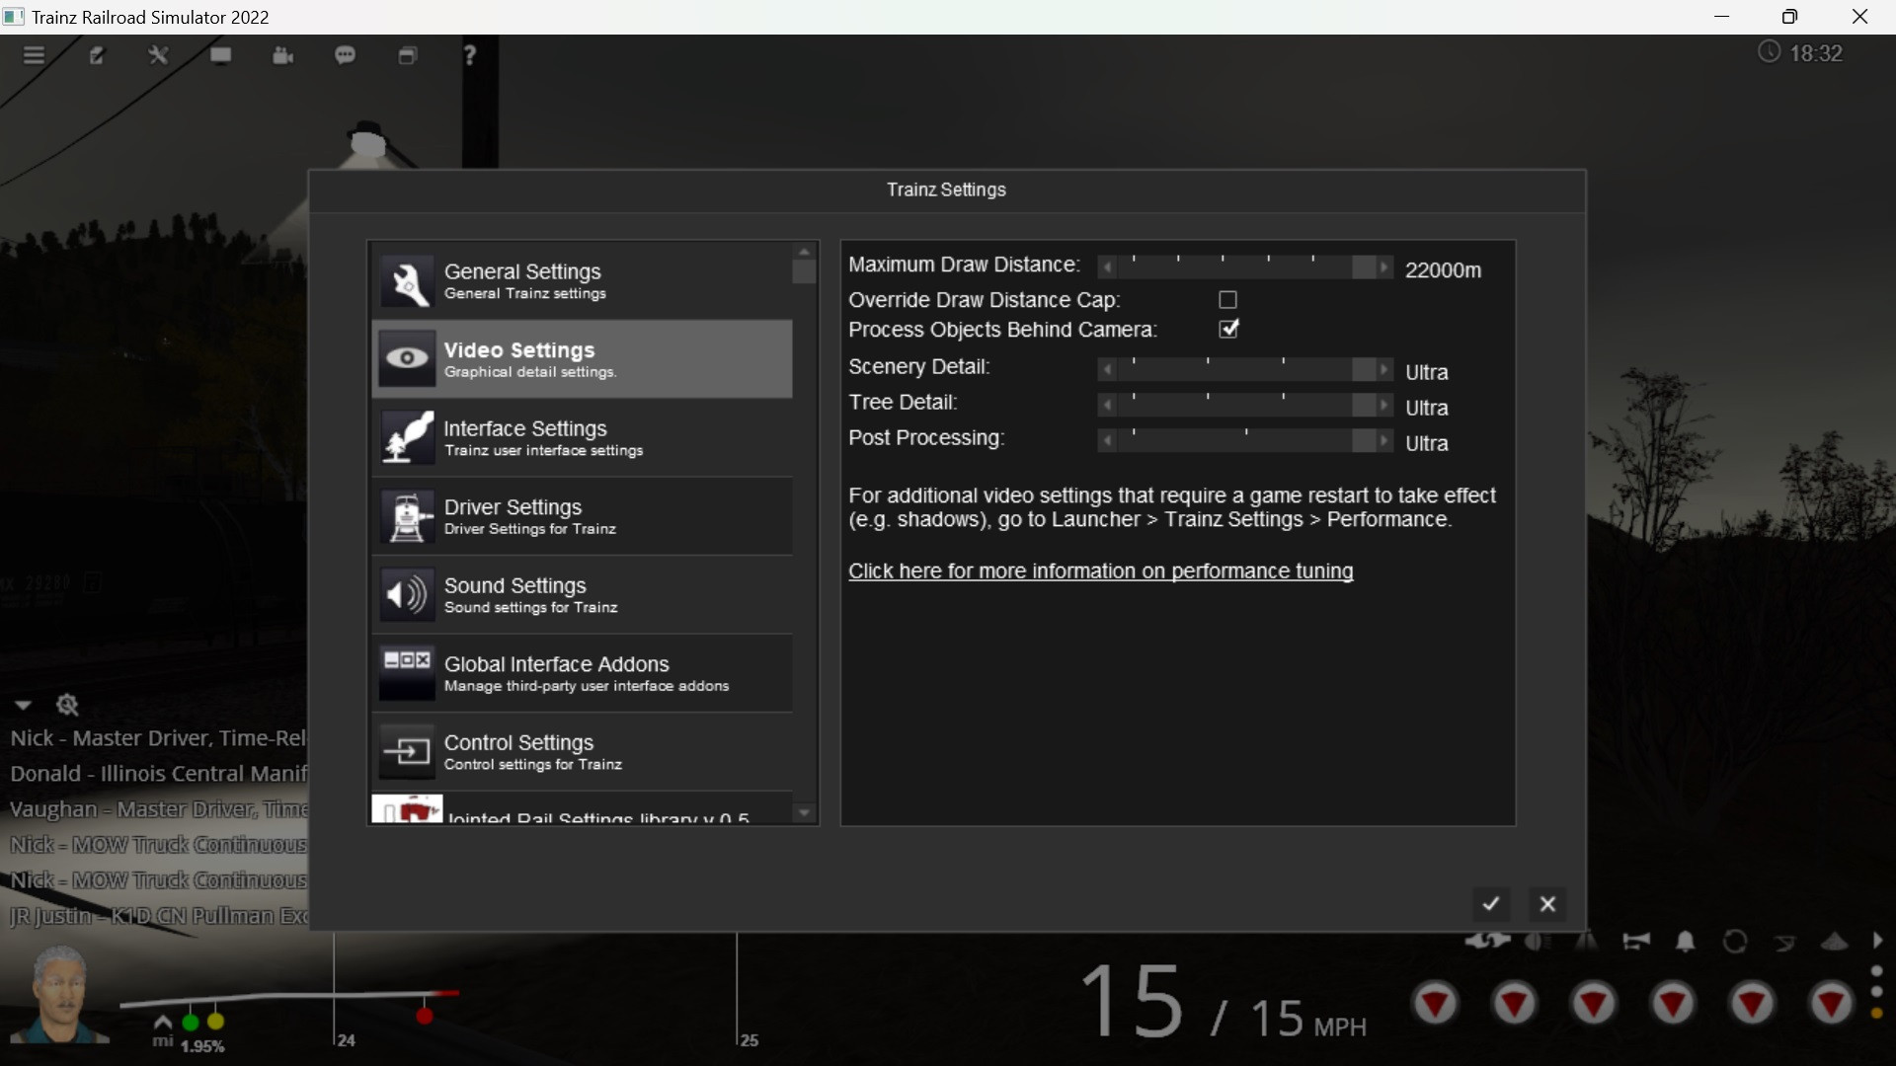This screenshot has width=1896, height=1066.
Task: Select Driver Settings category
Action: click(x=582, y=516)
